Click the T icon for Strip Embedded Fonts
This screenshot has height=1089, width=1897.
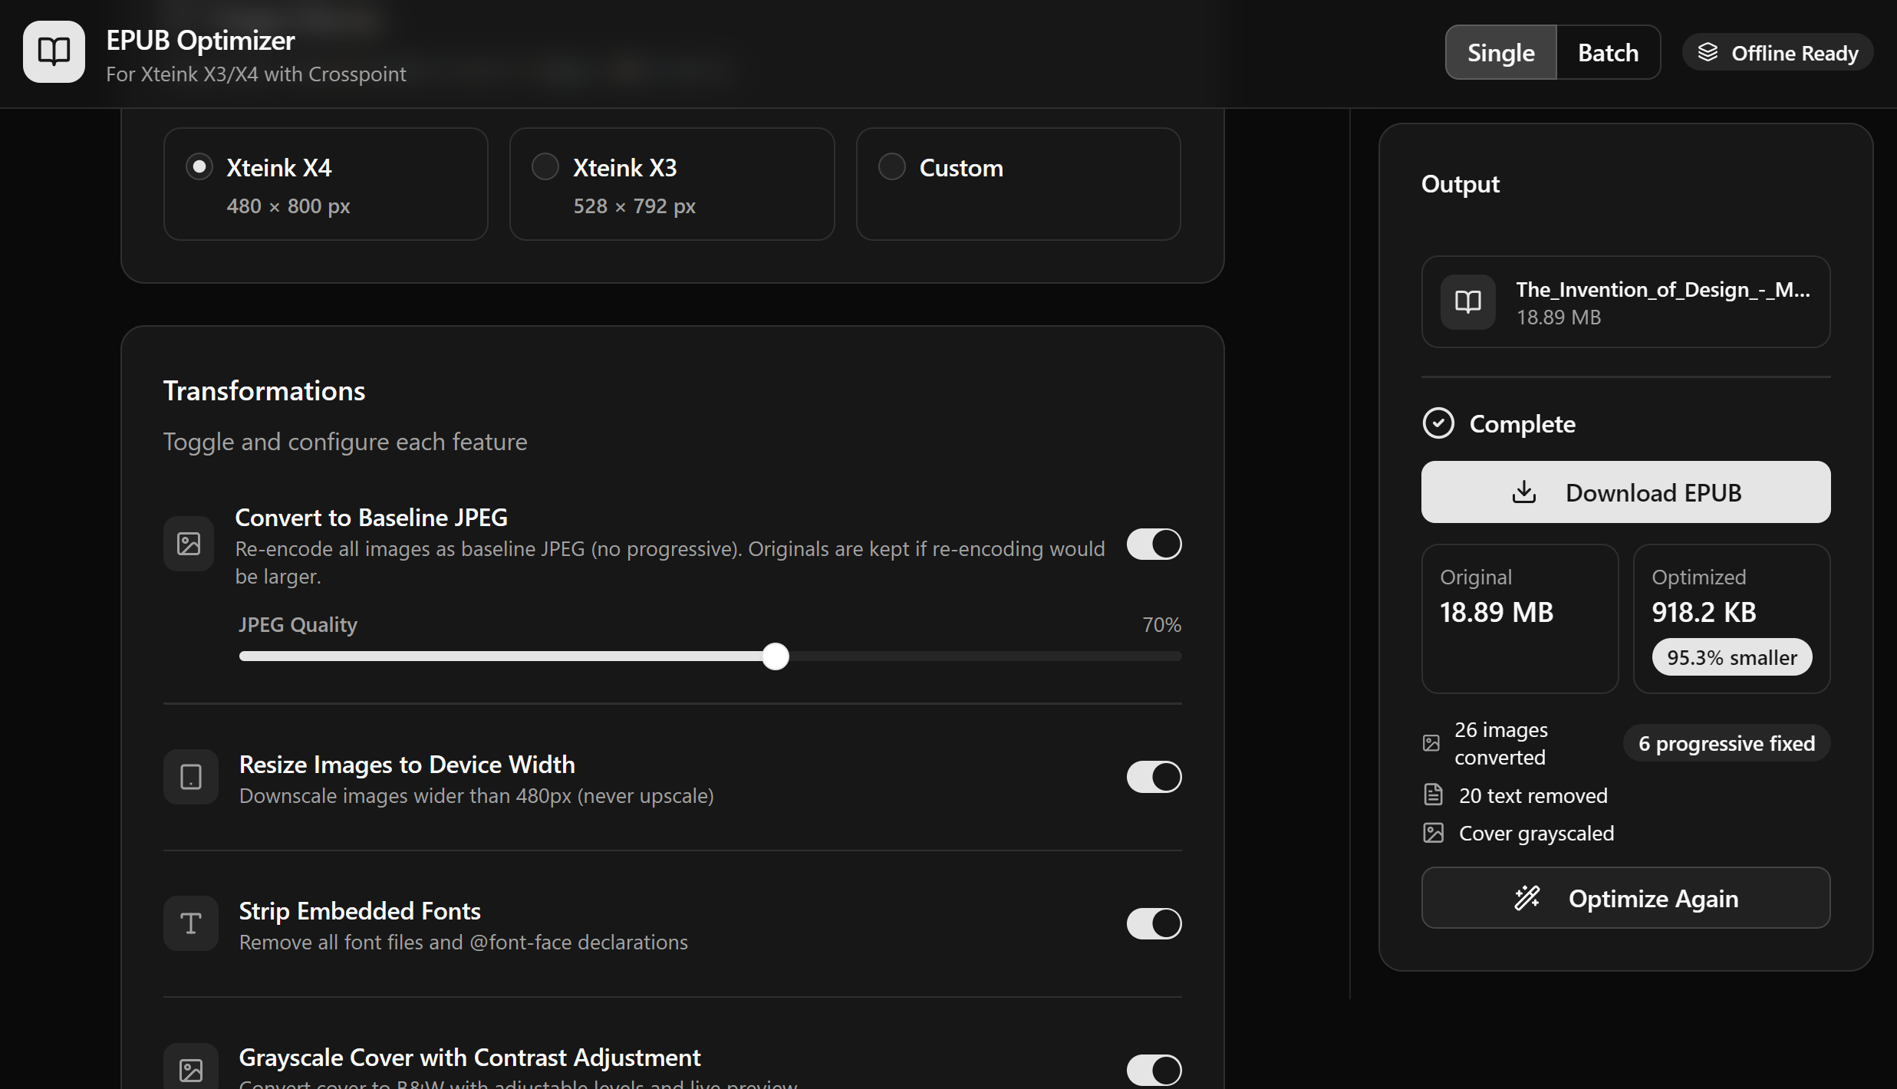191,923
